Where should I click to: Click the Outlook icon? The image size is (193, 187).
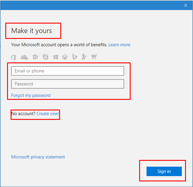pos(35,57)
